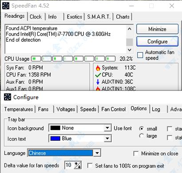Screen dimensions: 182x173
Task: Click the 'Sys Fan: 0 RPM' reading
Action: tap(24, 68)
